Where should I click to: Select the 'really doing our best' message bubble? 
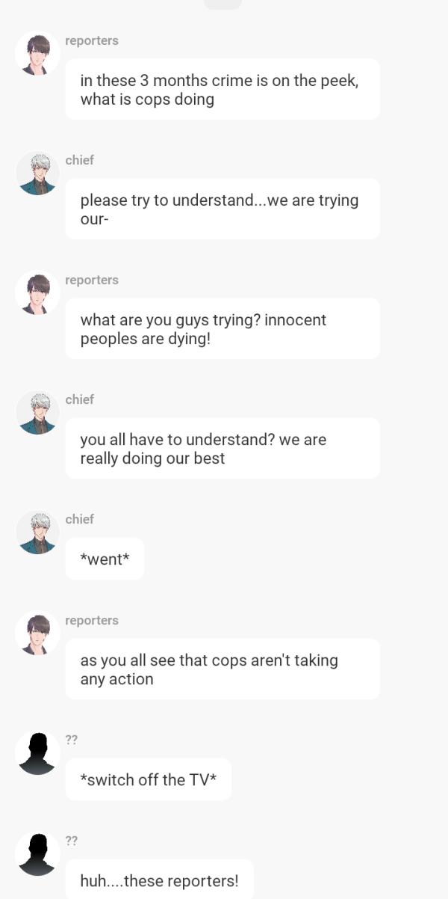click(223, 449)
